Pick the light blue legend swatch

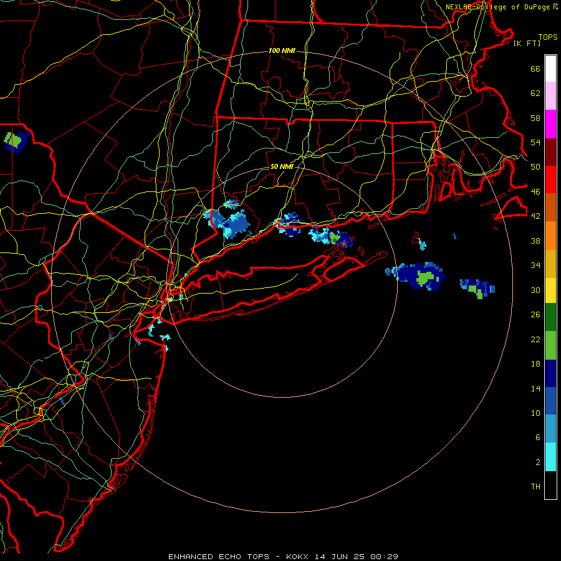(x=550, y=429)
